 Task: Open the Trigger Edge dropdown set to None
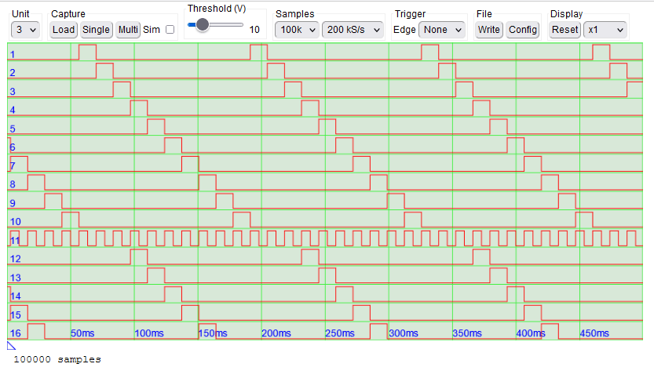tap(442, 30)
